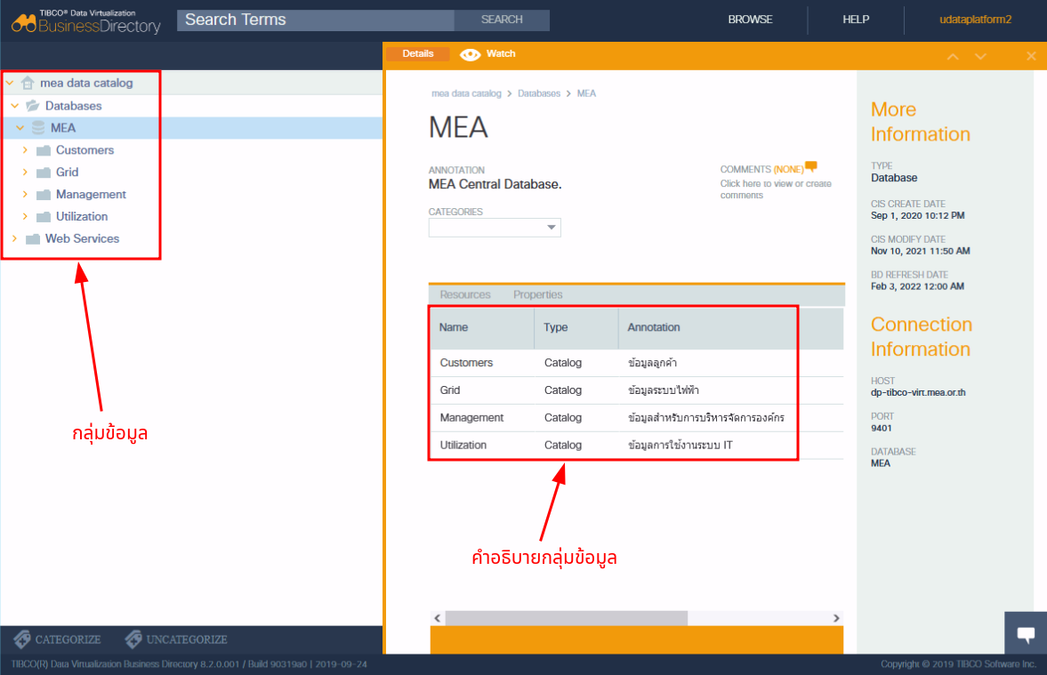Click the Web Services folder icon

coord(33,239)
